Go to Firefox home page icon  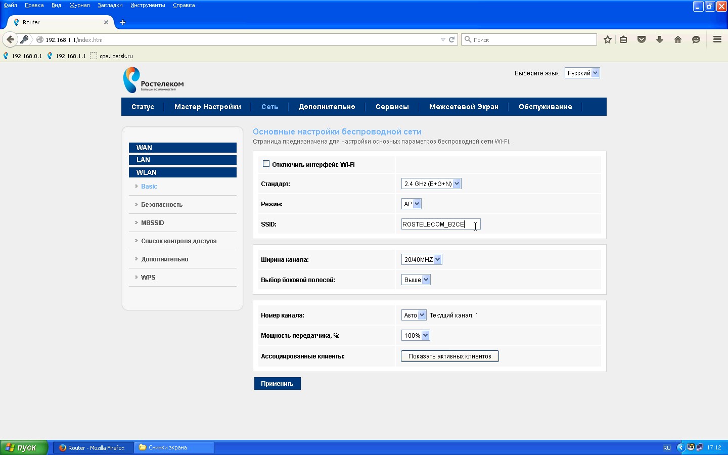tap(678, 39)
